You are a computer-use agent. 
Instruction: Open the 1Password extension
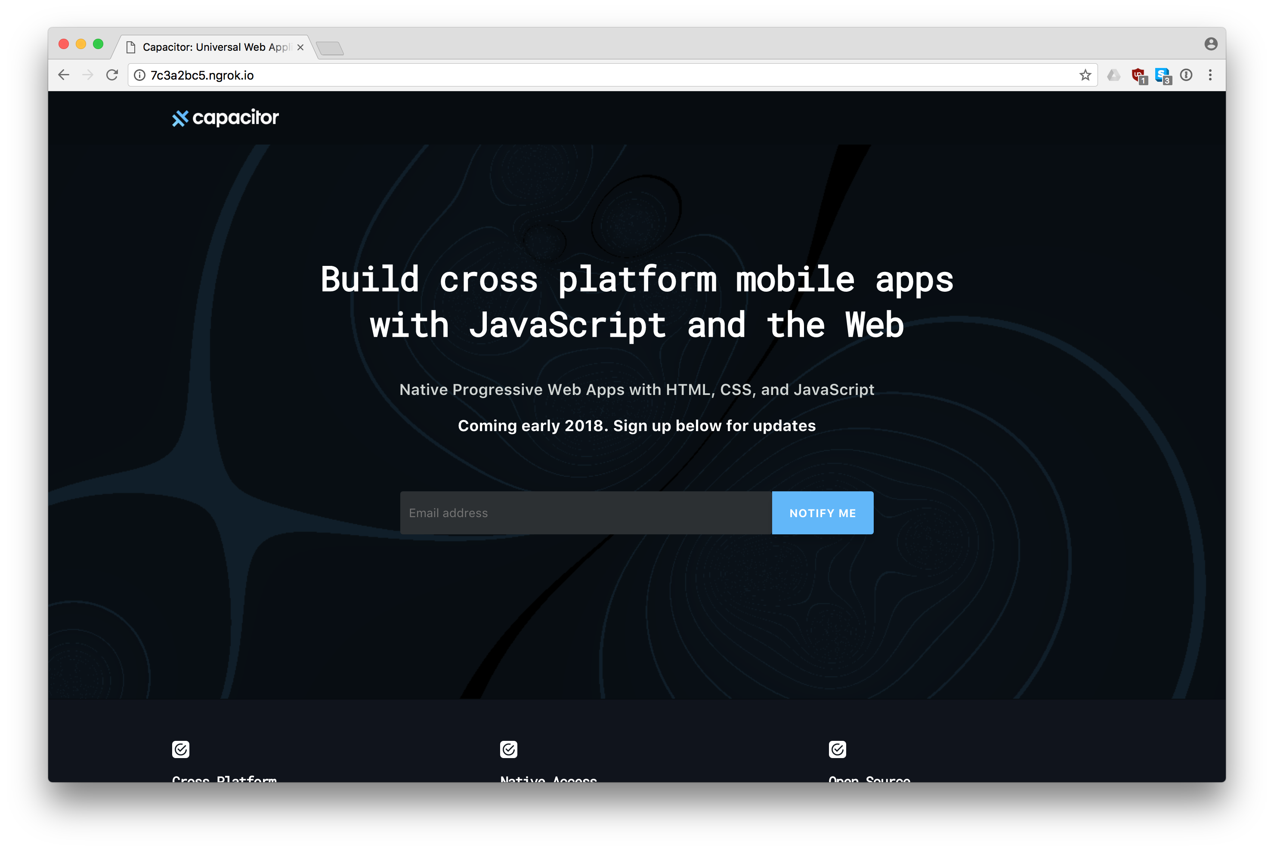(x=1186, y=75)
